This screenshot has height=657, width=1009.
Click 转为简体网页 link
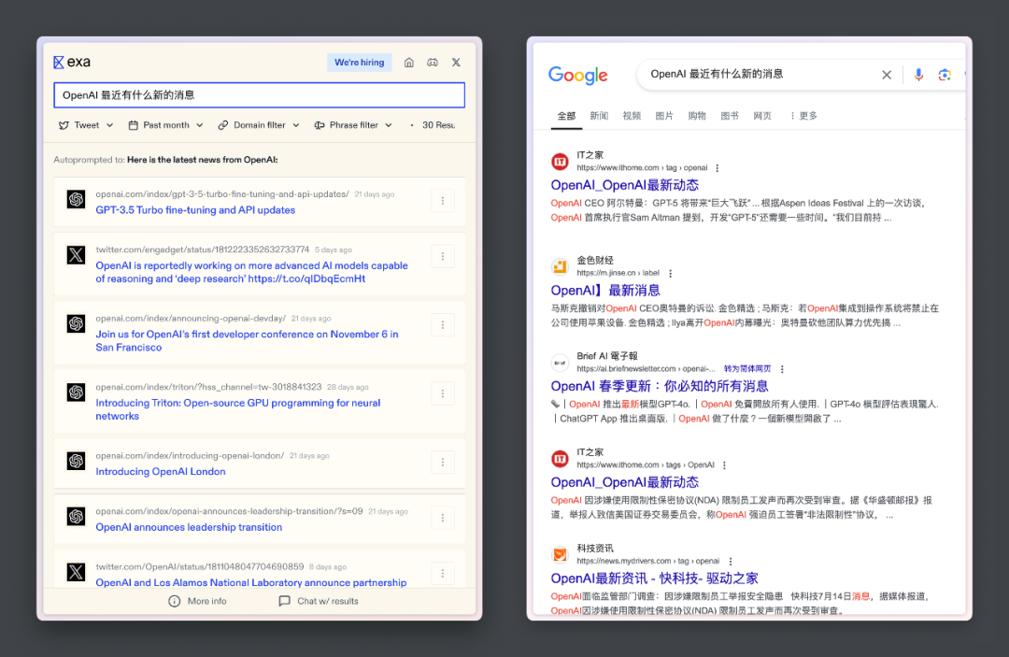tap(747, 369)
